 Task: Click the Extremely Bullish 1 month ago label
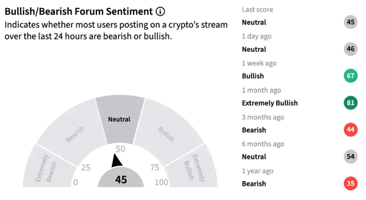pyautogui.click(x=269, y=103)
